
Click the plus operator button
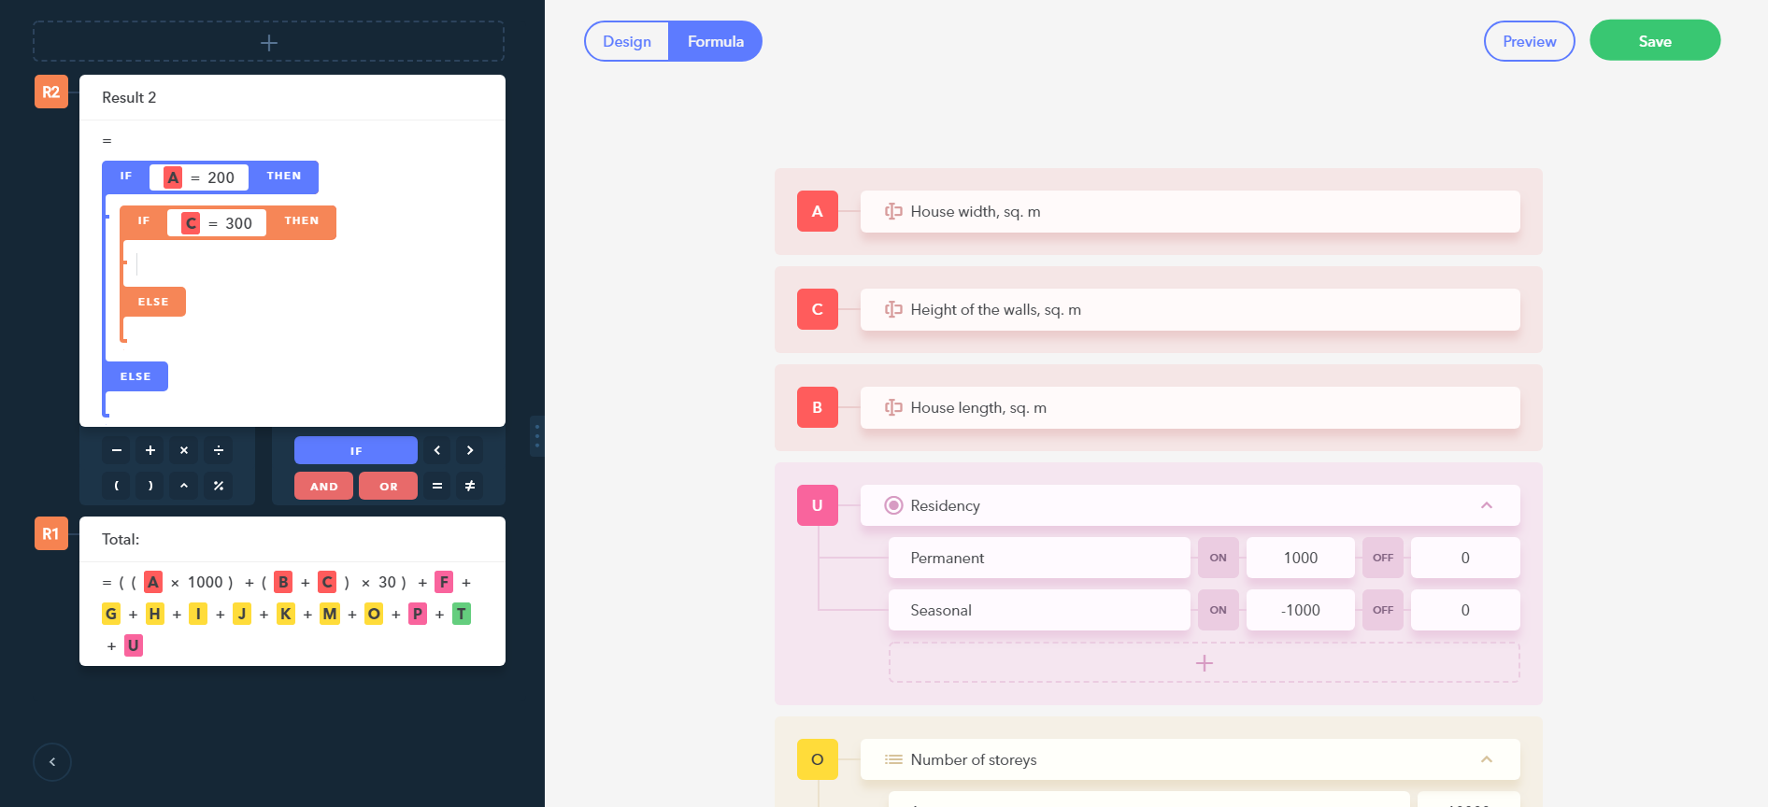(x=150, y=450)
